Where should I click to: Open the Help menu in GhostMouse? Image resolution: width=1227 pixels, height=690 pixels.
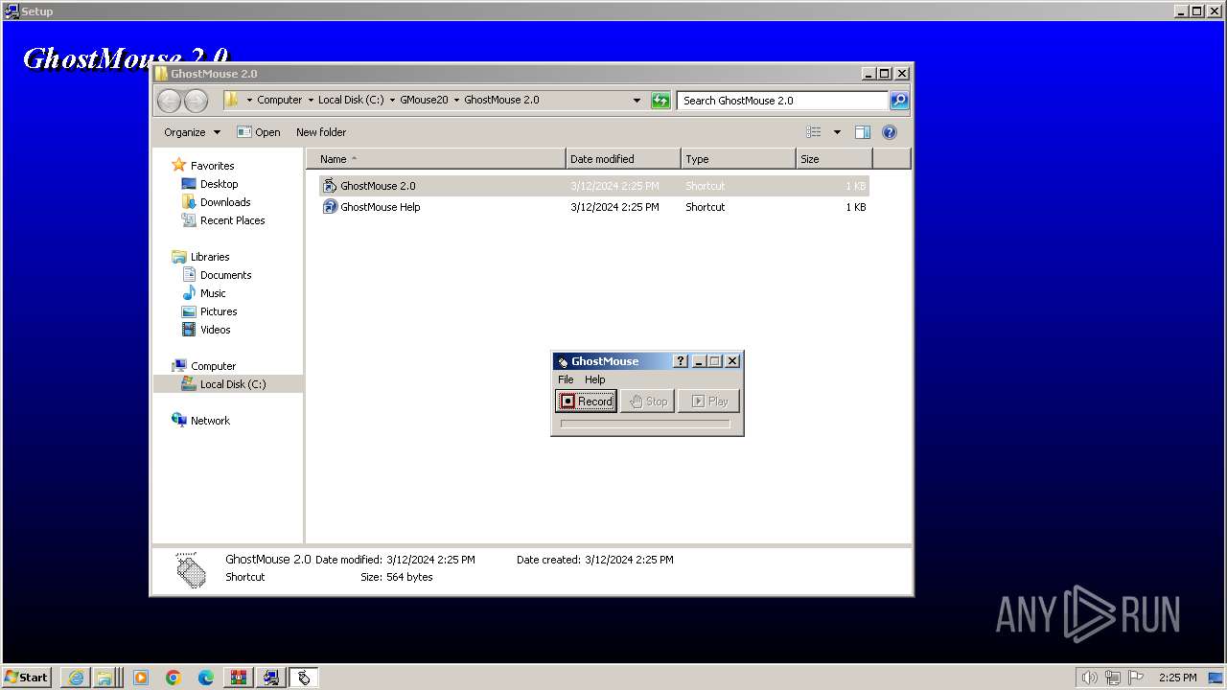tap(595, 379)
